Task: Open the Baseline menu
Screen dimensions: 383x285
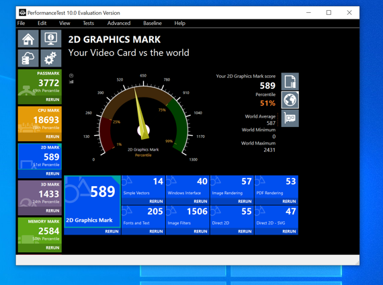Action: click(153, 24)
